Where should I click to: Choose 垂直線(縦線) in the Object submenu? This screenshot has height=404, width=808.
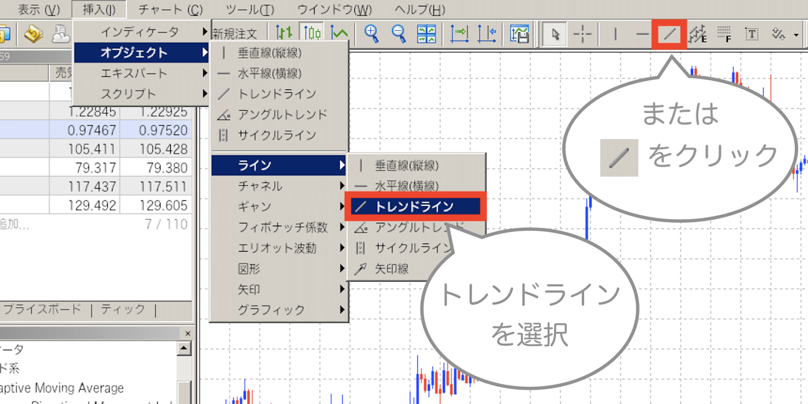click(x=279, y=53)
